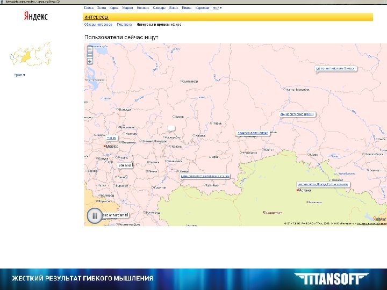Open the Яндекс logo home link

click(36, 16)
